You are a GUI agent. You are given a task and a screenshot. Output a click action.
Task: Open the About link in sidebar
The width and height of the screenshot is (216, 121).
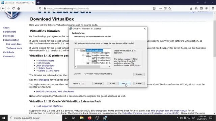pos(6,28)
